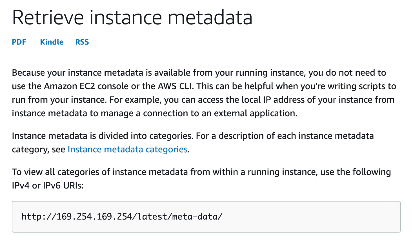This screenshot has height=241, width=413.
Task: Follow the "Instance metadata categories" link
Action: (128, 149)
